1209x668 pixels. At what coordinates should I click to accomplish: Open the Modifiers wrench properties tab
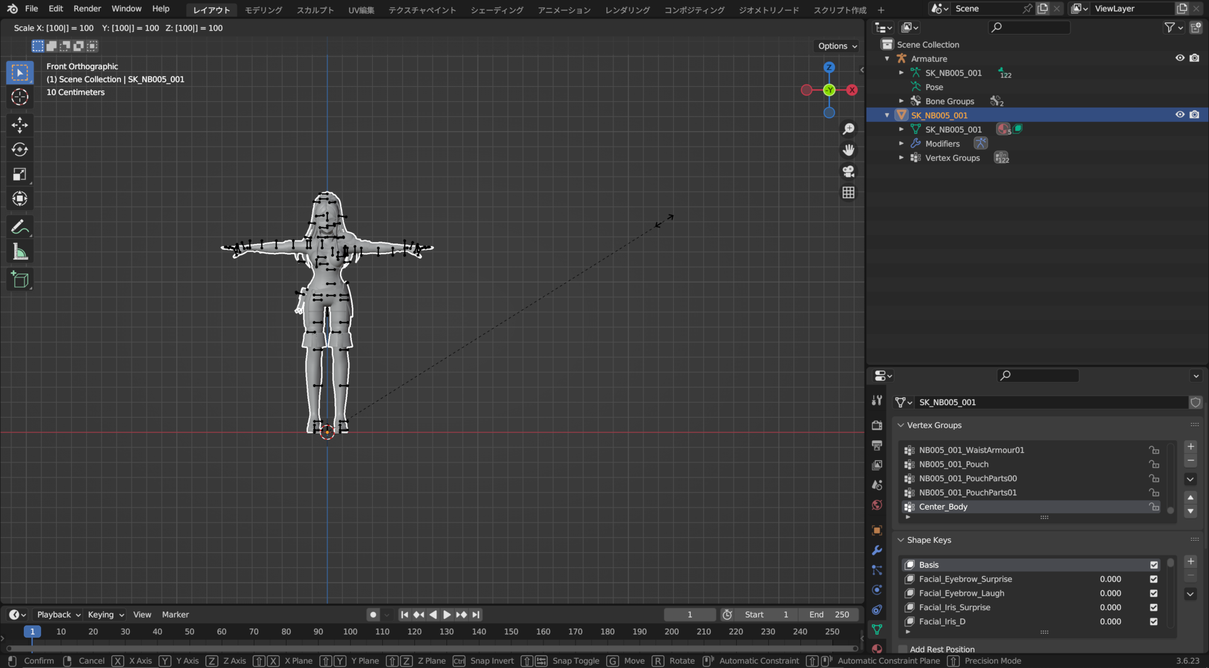click(x=877, y=550)
